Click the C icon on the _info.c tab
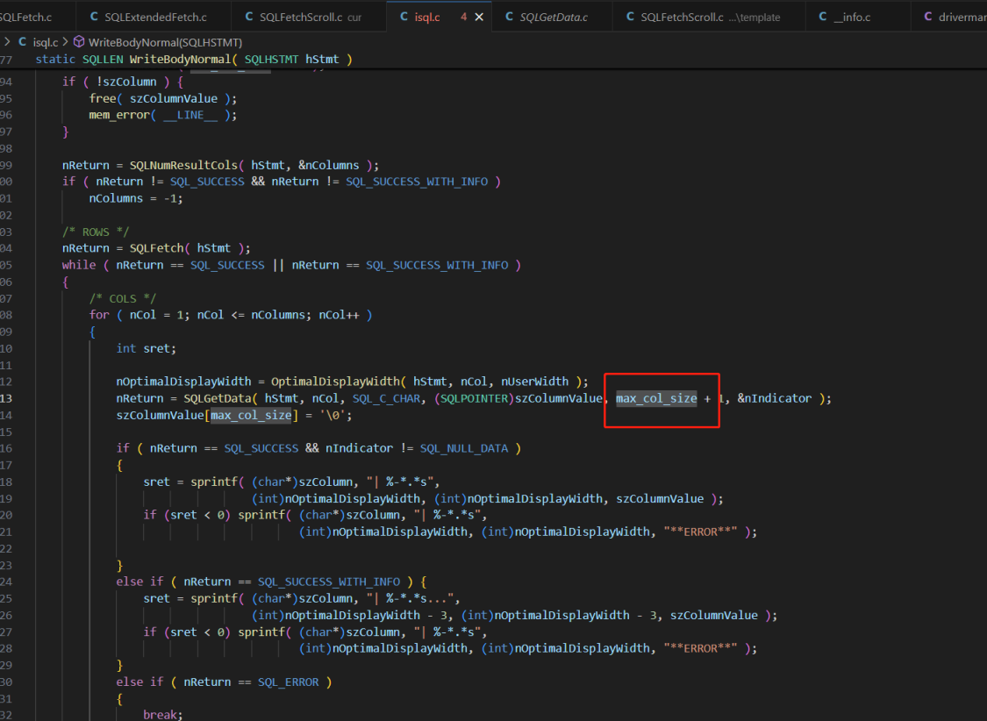987x721 pixels. [x=821, y=15]
